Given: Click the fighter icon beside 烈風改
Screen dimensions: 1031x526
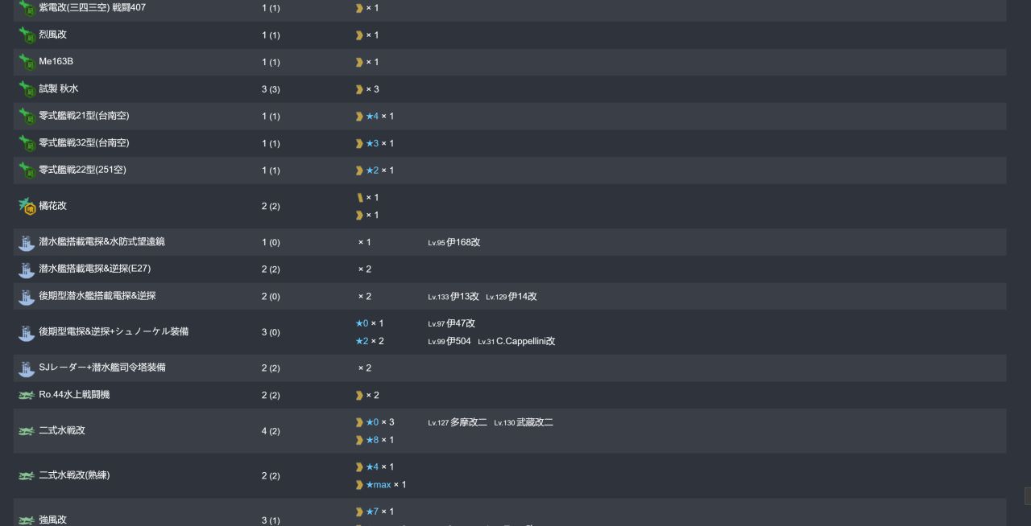Looking at the screenshot, I should 27,35.
